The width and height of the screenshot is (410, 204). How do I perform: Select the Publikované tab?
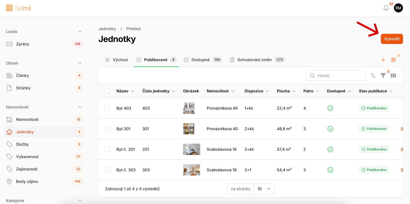156,60
